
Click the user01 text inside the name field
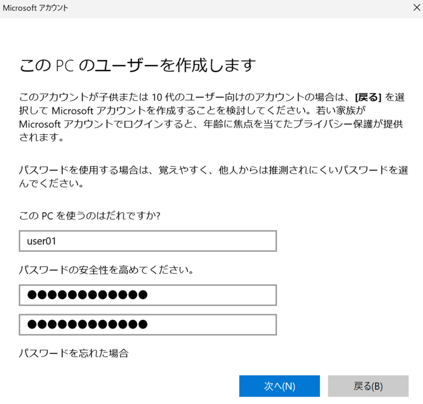[x=41, y=241]
